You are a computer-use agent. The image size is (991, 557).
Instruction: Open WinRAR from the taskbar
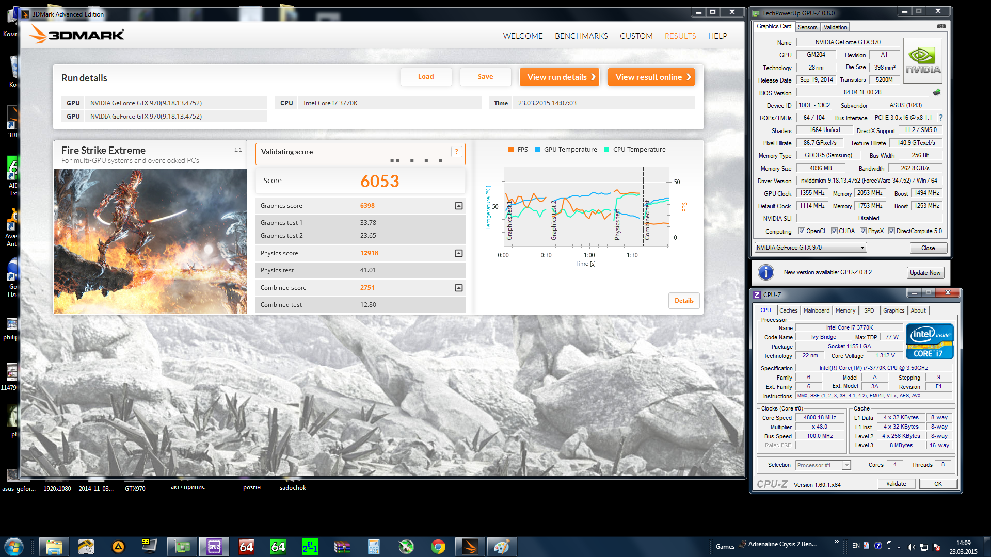(342, 547)
